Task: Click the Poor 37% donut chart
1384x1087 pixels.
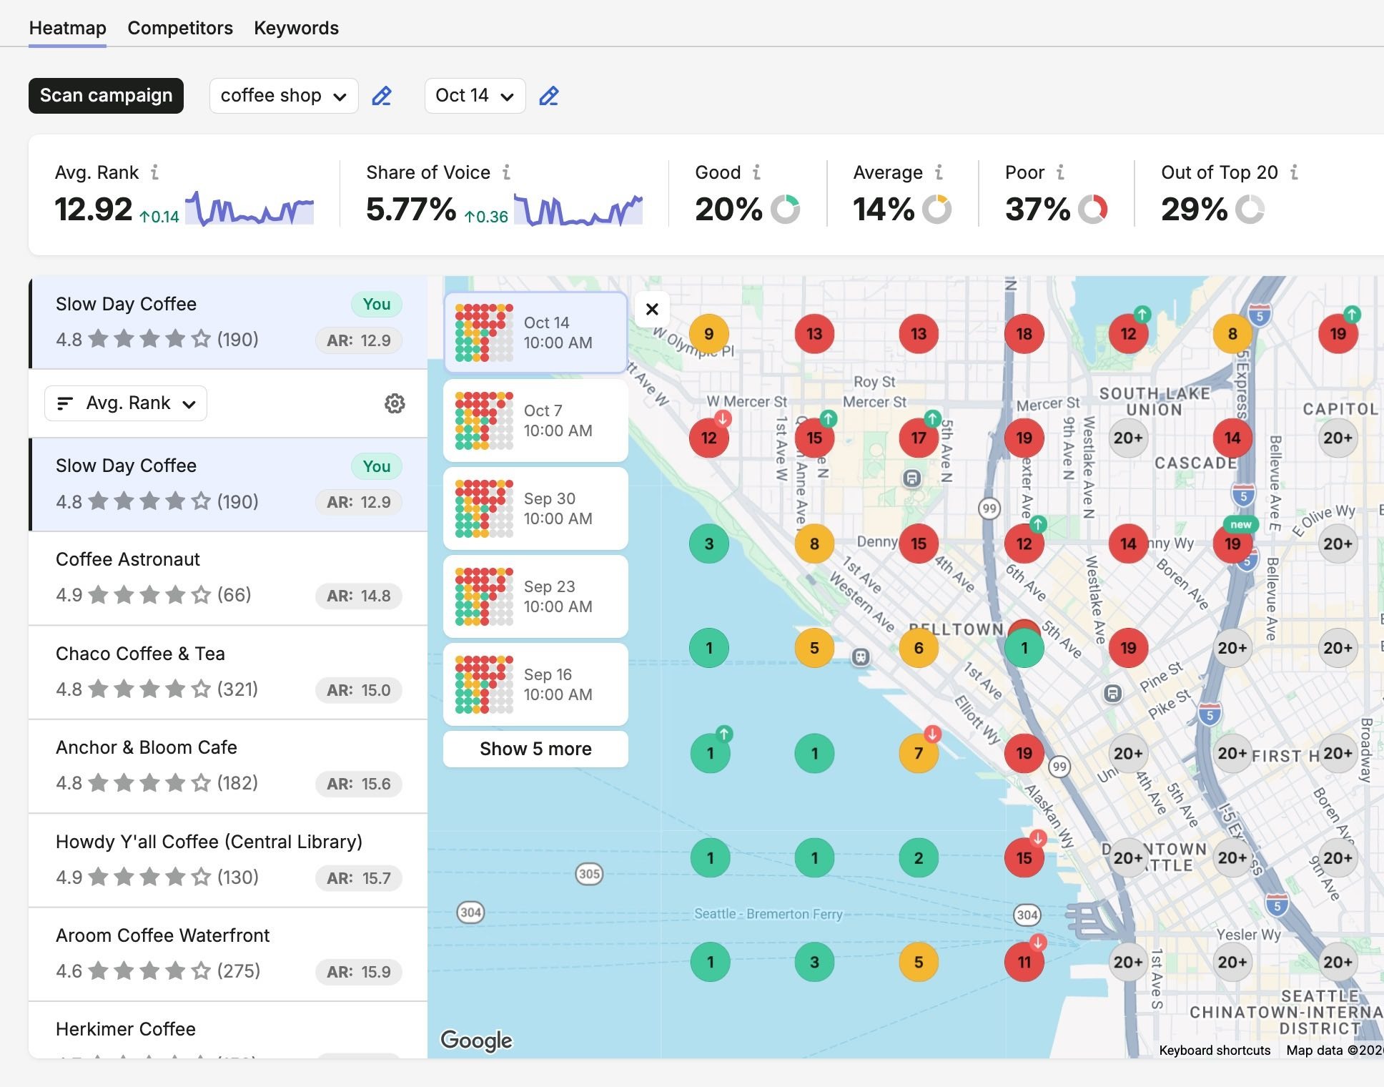Action: (x=1092, y=210)
